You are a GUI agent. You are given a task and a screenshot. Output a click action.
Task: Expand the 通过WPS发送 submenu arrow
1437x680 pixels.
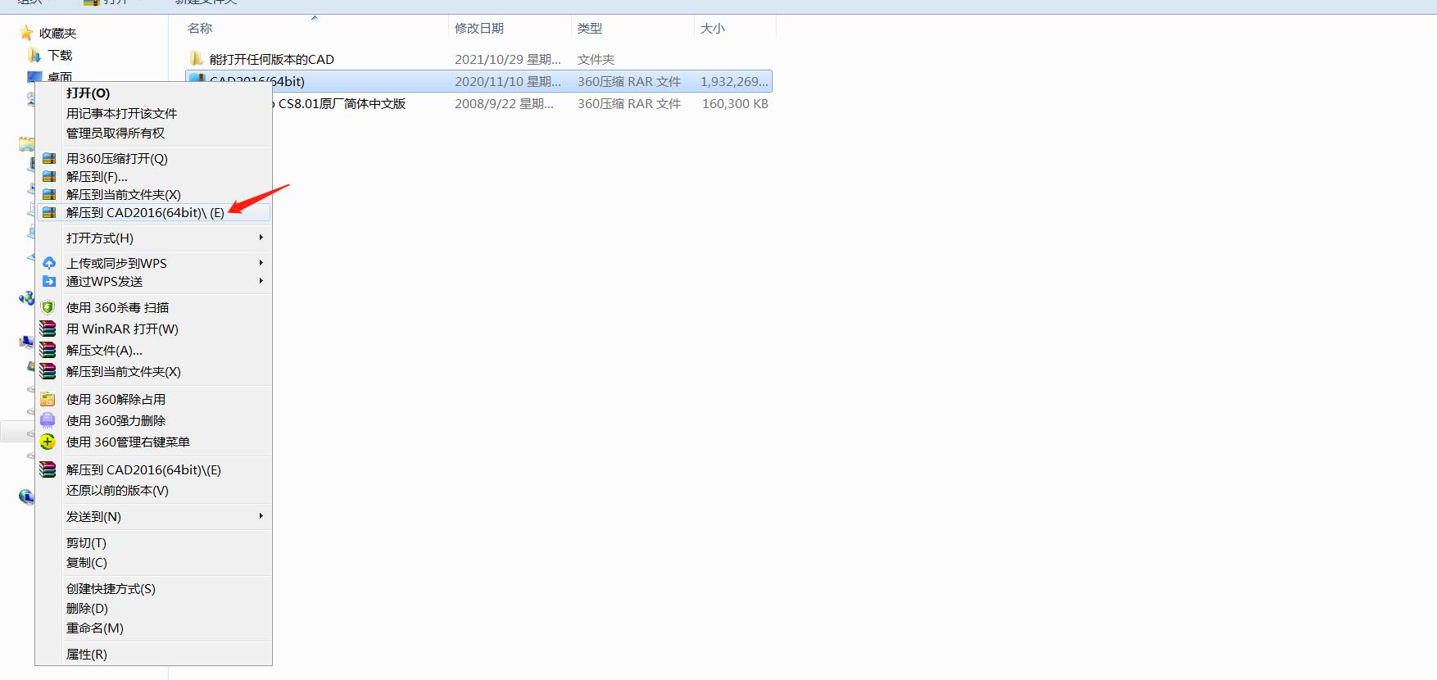261,281
